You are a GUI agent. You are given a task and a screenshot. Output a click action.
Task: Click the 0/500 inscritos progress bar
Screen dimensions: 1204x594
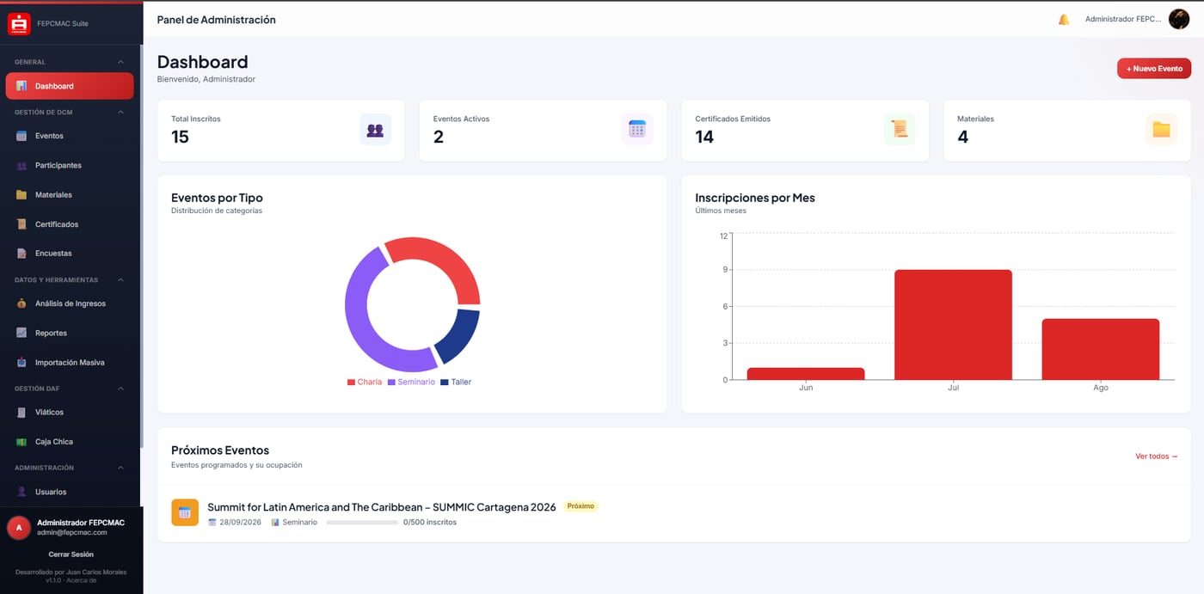click(x=361, y=523)
